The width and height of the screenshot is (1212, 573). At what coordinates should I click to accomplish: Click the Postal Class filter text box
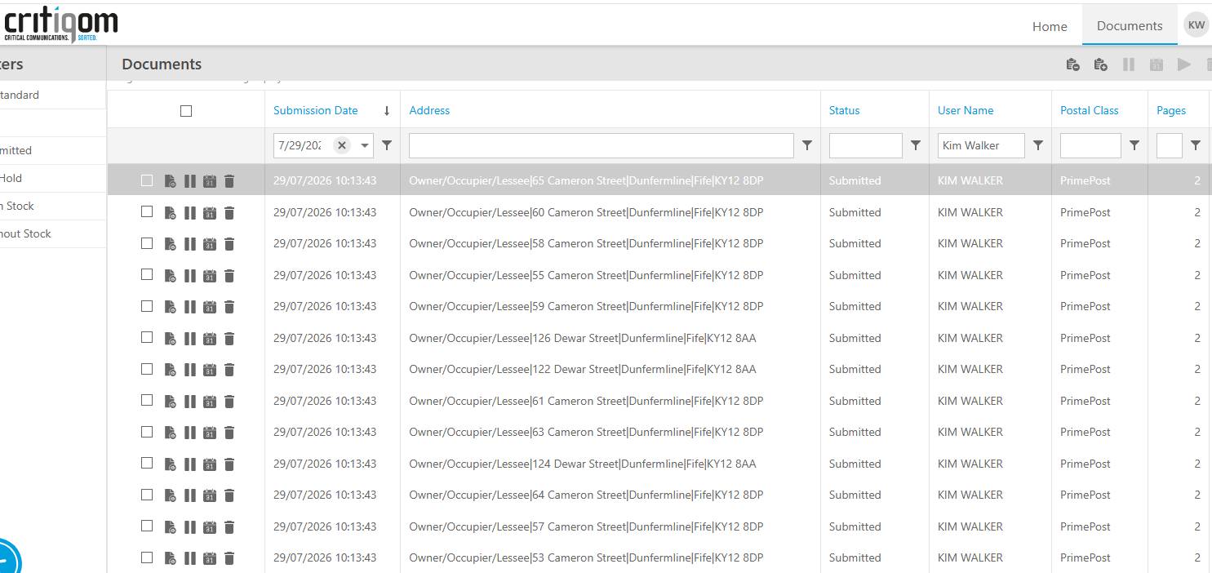[1090, 145]
